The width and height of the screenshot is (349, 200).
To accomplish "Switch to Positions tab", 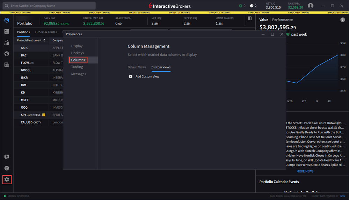I will click(23, 32).
